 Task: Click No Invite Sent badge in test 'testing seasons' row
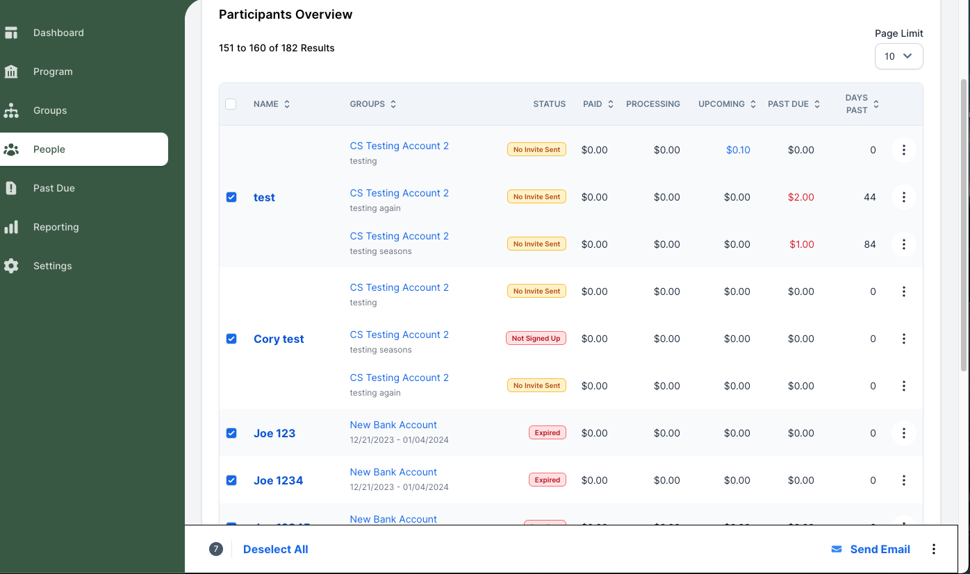pyautogui.click(x=536, y=244)
